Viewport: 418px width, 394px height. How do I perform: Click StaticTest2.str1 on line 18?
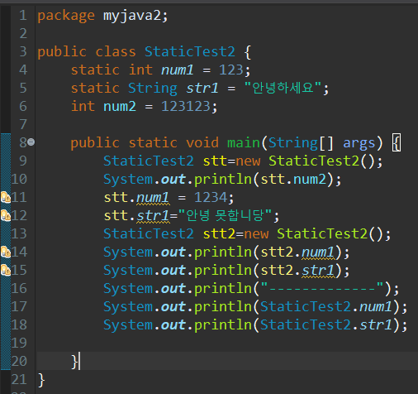[326, 325]
